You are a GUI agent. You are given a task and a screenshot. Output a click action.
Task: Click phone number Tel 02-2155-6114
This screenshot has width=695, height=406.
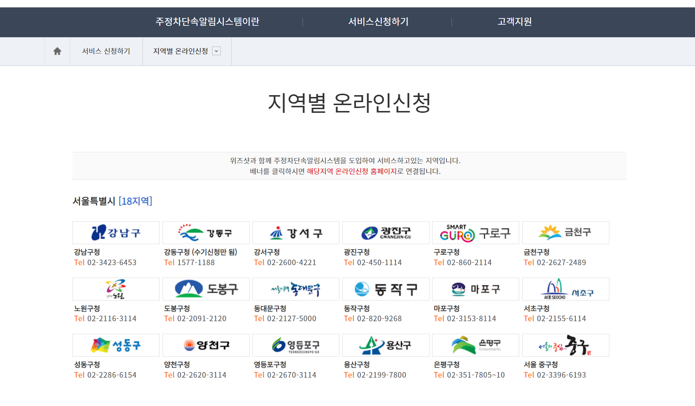(x=555, y=319)
